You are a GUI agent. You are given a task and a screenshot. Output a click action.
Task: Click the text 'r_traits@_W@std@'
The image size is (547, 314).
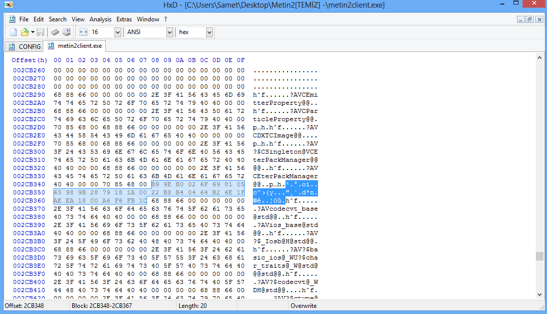point(285,266)
